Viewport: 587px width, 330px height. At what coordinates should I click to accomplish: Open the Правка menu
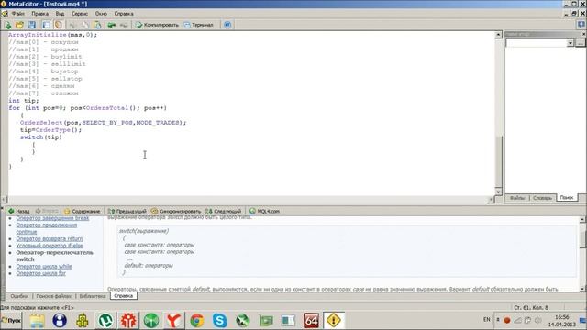39,14
